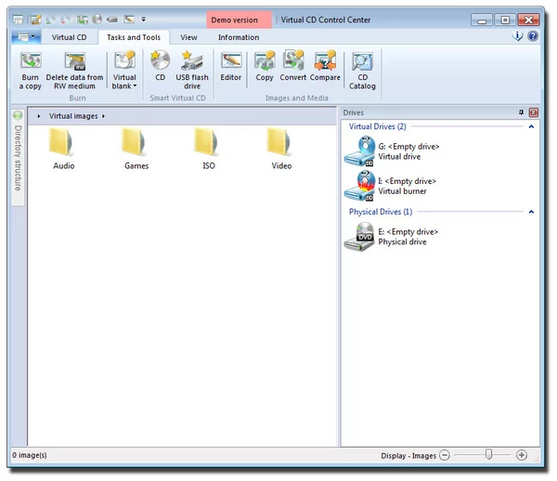This screenshot has width=557, height=481.
Task: Open the ISO folder
Action: click(x=209, y=149)
